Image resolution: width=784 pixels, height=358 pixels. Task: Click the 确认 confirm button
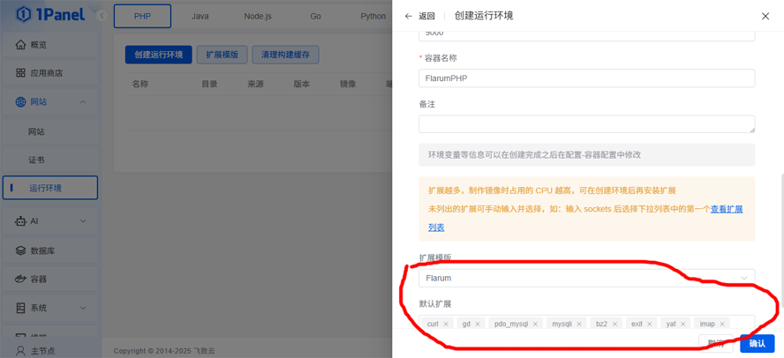[x=757, y=343]
